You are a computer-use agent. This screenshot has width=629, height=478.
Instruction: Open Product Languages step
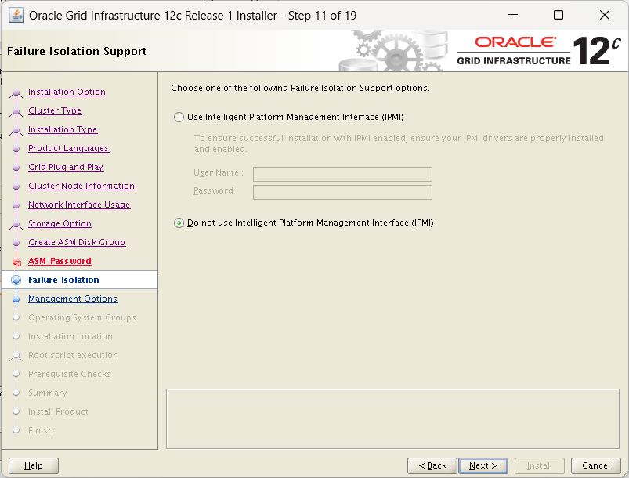point(69,149)
